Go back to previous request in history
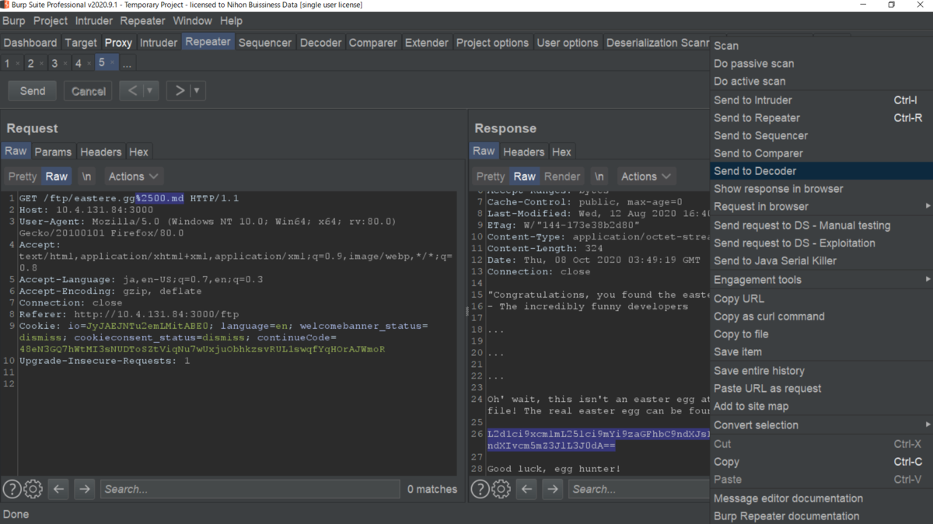933x524 pixels. tap(131, 91)
